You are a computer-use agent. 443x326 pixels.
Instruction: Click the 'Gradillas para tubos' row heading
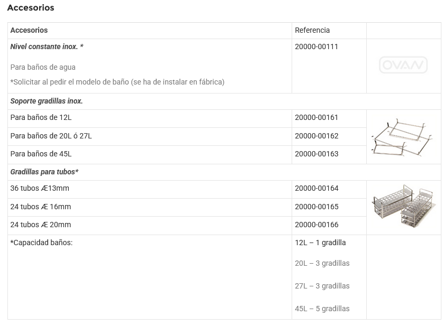pyautogui.click(x=44, y=172)
